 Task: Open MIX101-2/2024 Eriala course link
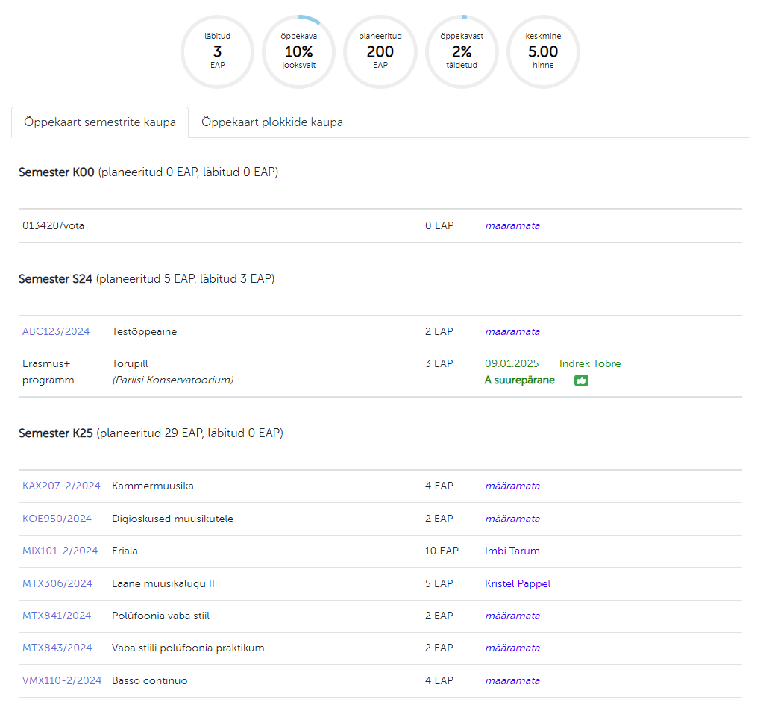point(60,551)
